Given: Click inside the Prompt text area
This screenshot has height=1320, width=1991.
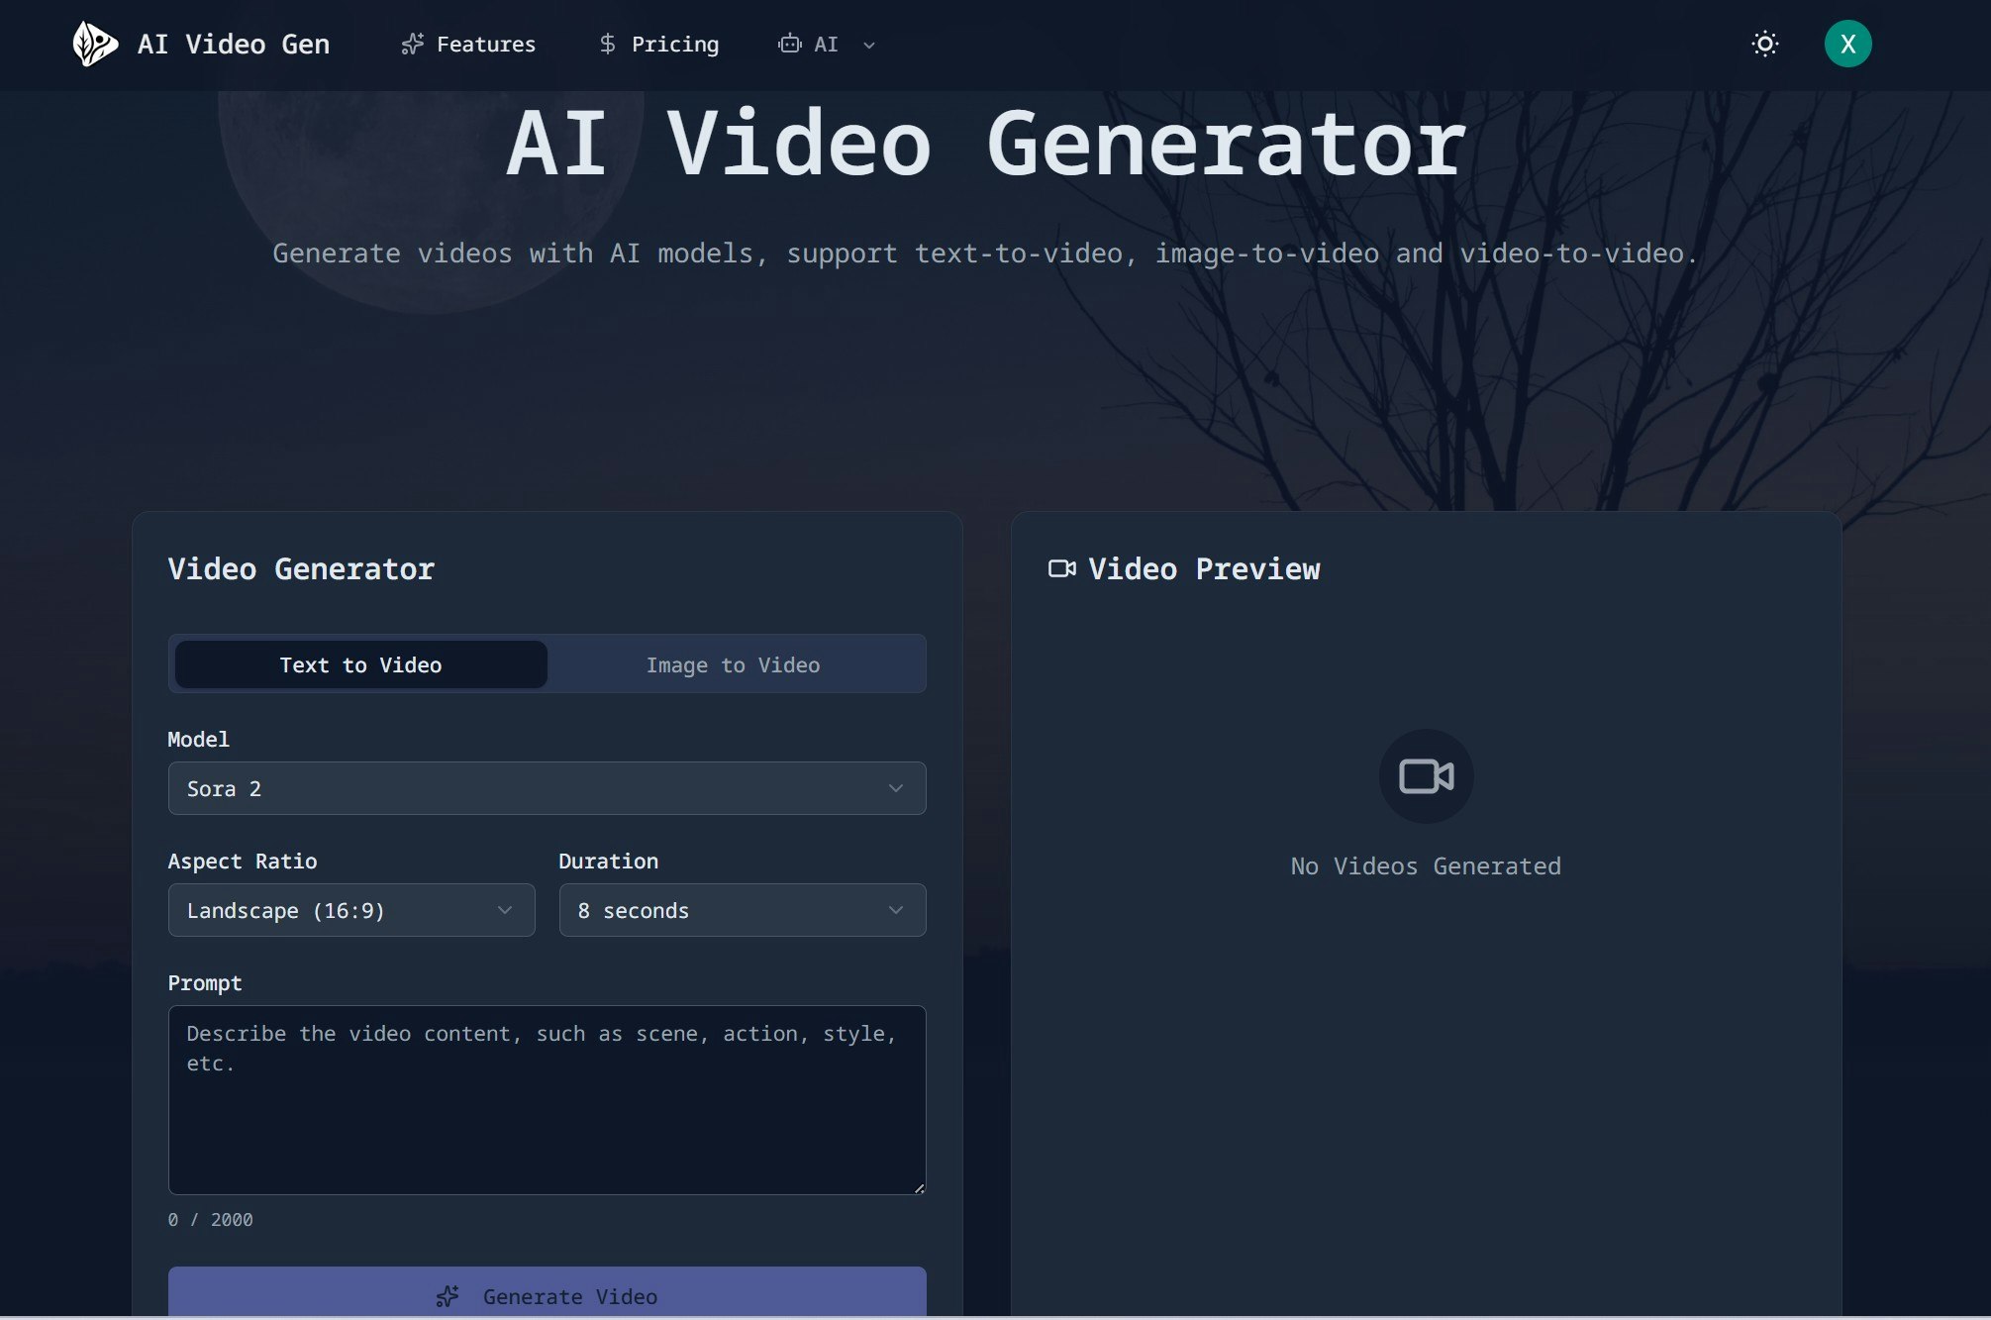Looking at the screenshot, I should [547, 1099].
